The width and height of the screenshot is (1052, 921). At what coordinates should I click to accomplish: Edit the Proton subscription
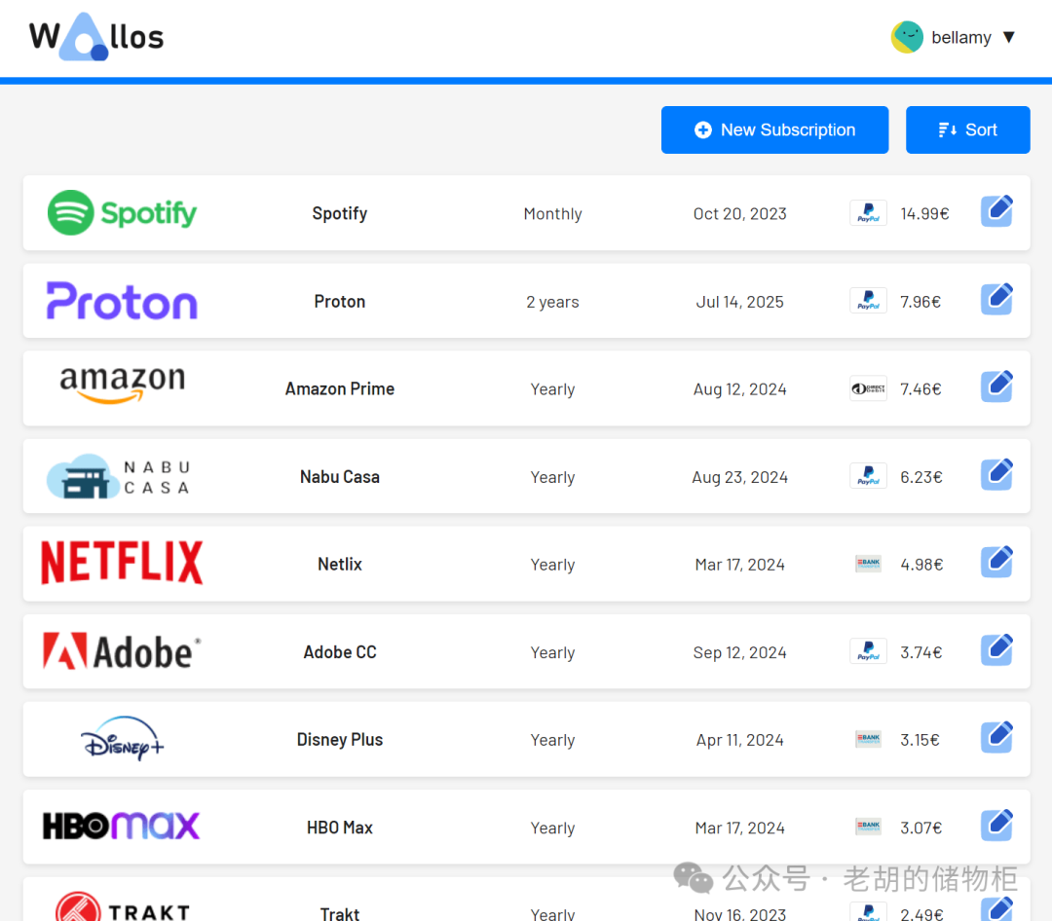tap(997, 299)
